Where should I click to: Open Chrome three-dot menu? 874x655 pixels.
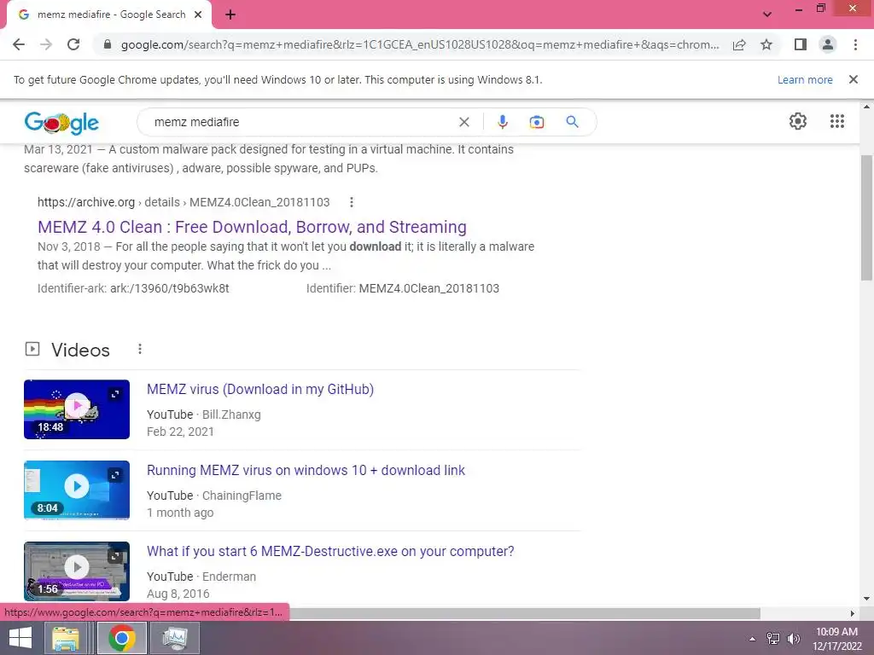point(855,44)
